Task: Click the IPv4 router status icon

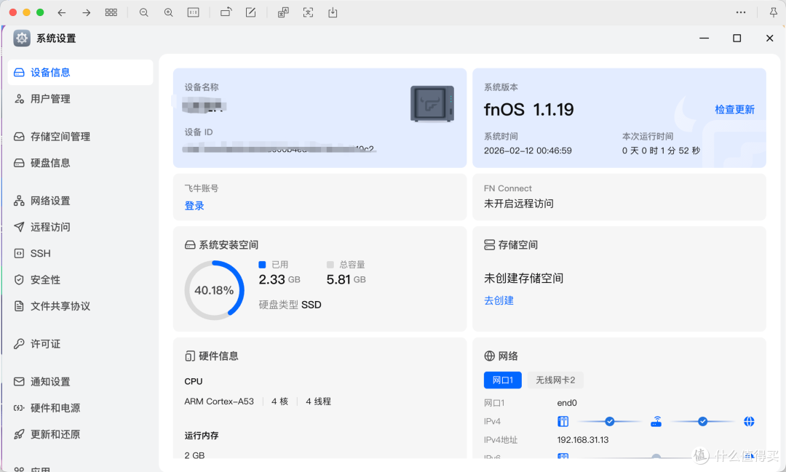Action: (656, 421)
